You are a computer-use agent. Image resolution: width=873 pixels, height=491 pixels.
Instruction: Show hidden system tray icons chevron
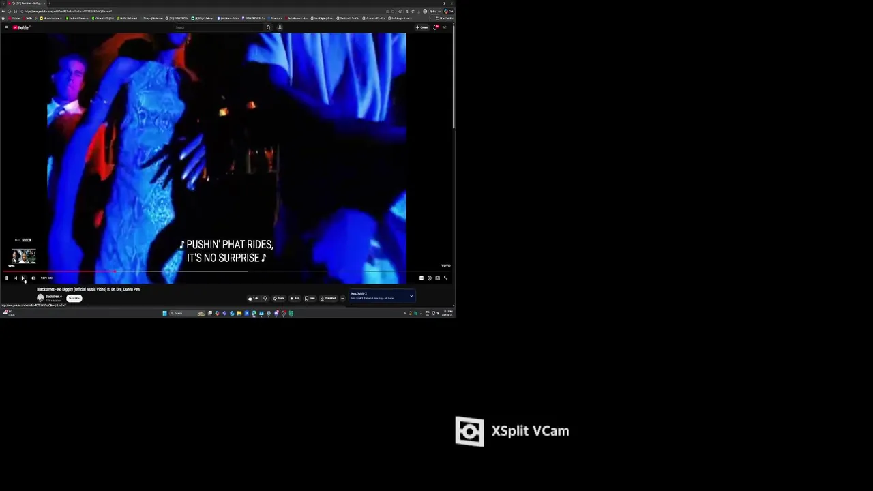click(x=404, y=314)
